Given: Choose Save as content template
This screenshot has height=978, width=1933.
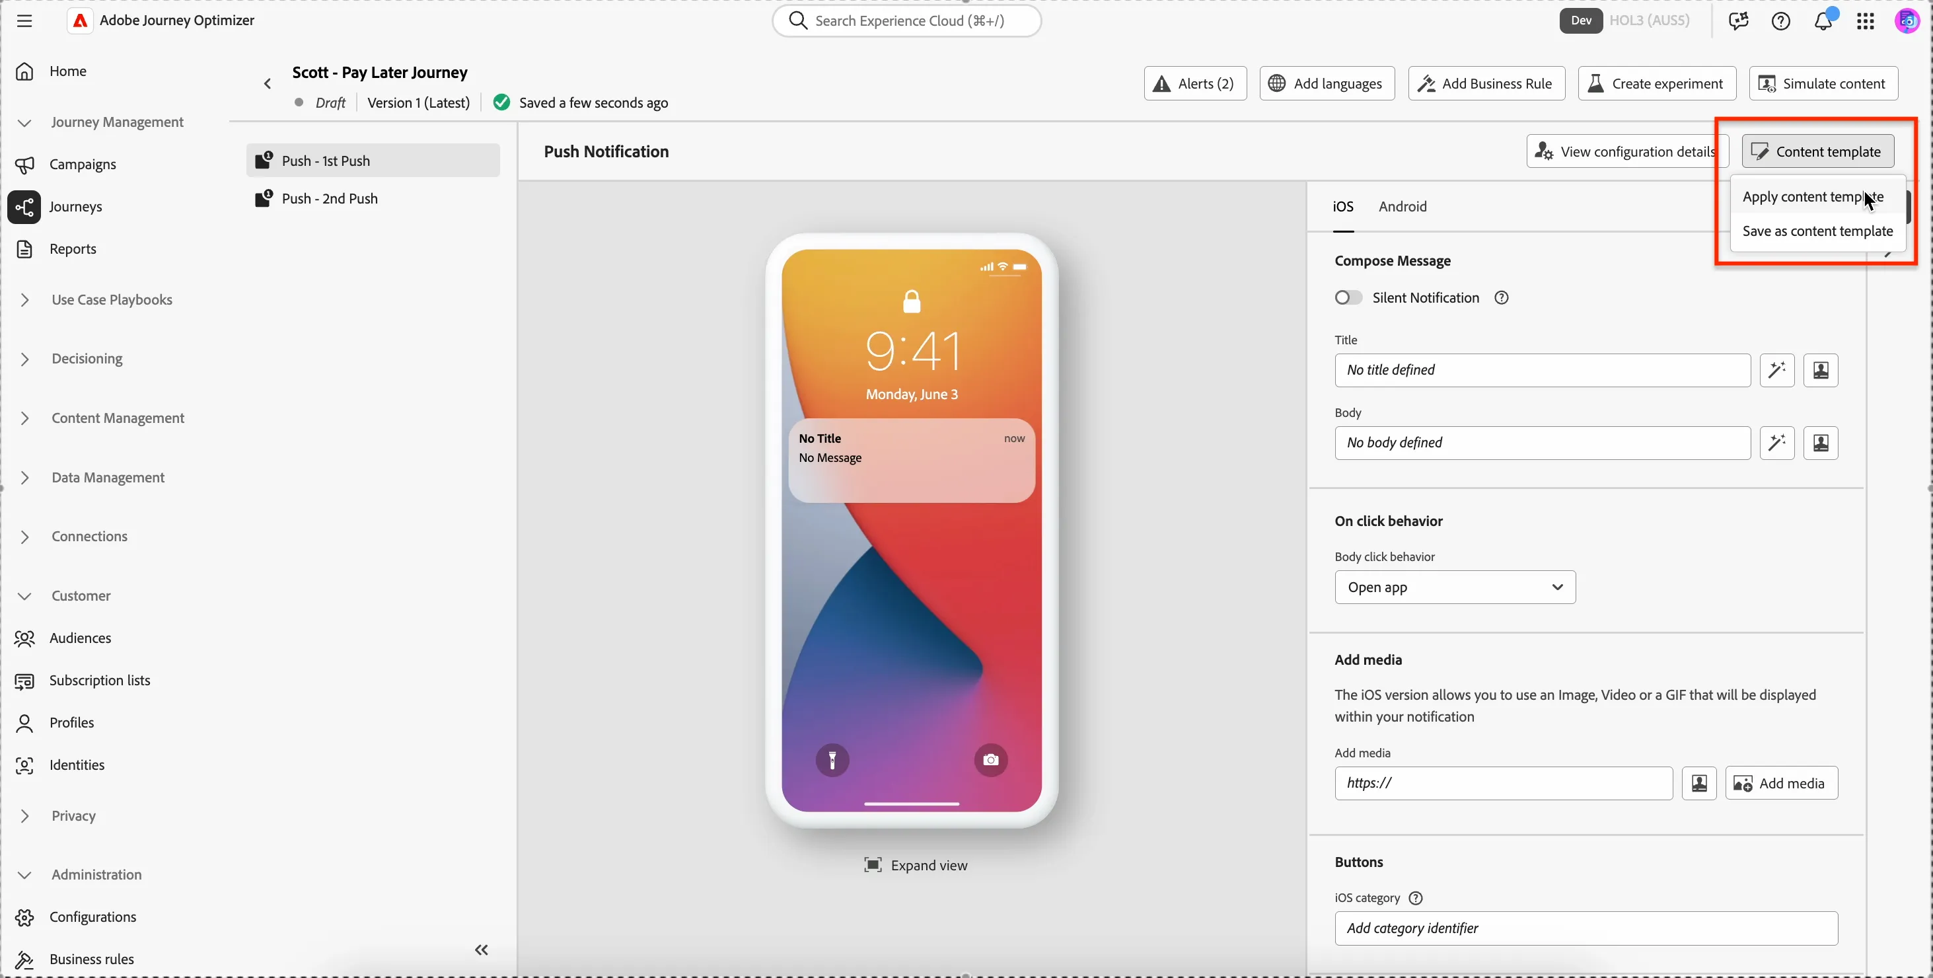Looking at the screenshot, I should [x=1817, y=231].
